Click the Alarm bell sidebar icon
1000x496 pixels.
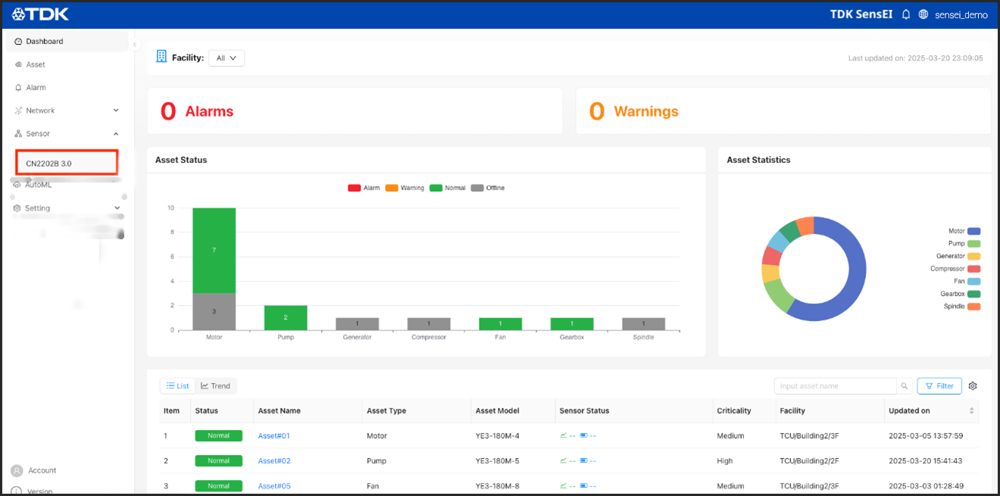[x=18, y=88]
